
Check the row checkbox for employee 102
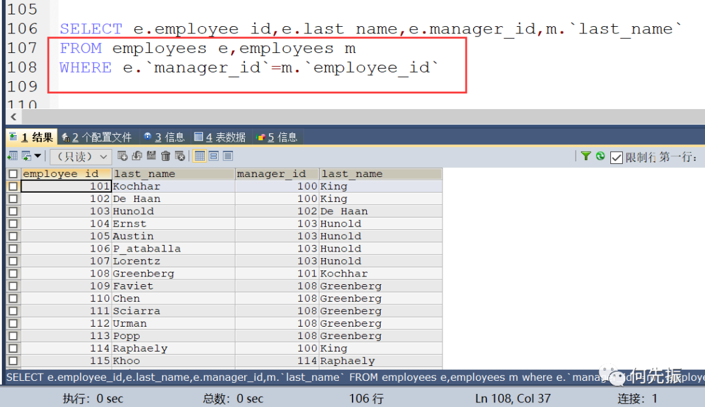[x=13, y=199]
